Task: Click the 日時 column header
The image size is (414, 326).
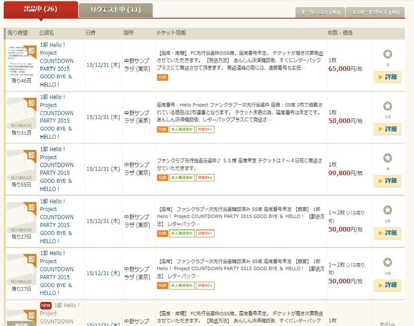Action: coord(90,33)
